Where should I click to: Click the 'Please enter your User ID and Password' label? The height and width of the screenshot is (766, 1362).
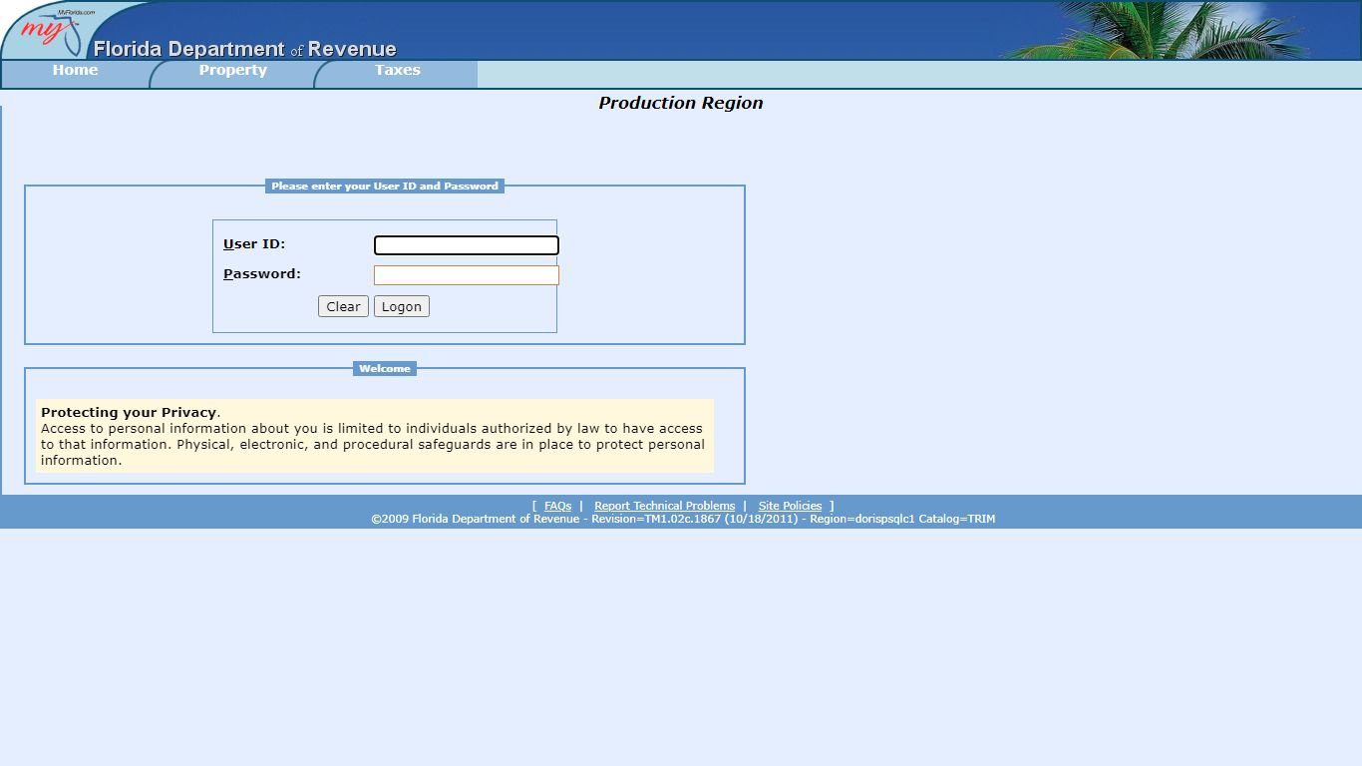pyautogui.click(x=385, y=186)
